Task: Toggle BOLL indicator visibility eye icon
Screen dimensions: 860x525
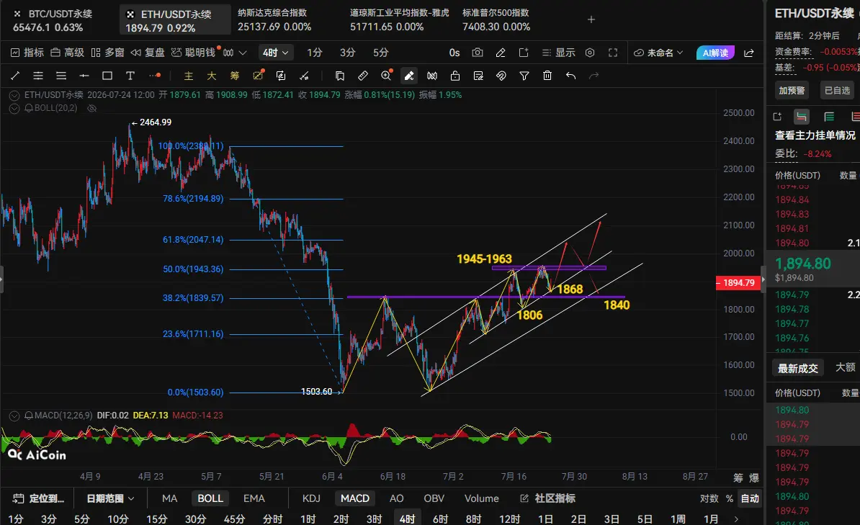Action: tap(92, 108)
